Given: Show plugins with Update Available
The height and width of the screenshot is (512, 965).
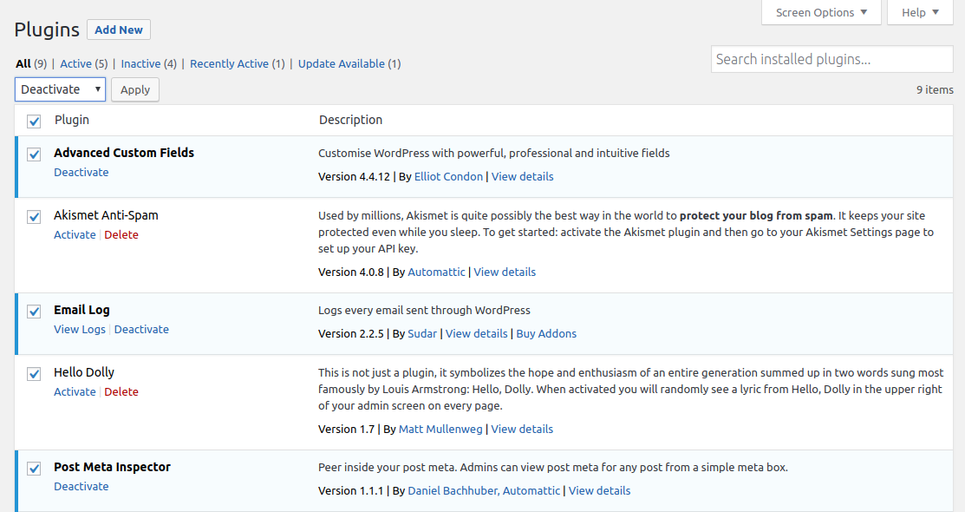Looking at the screenshot, I should pos(341,63).
